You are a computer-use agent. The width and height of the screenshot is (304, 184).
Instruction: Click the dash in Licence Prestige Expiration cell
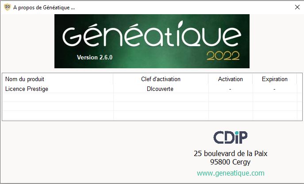(x=274, y=89)
